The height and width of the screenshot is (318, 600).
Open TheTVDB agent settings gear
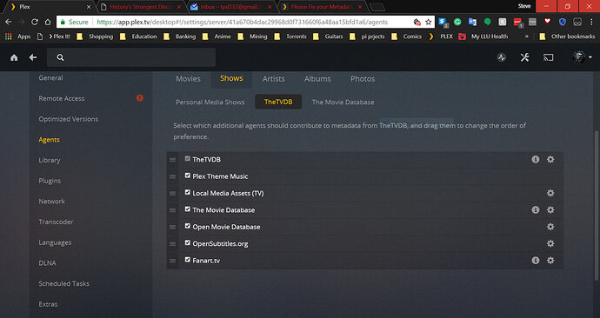[550, 159]
